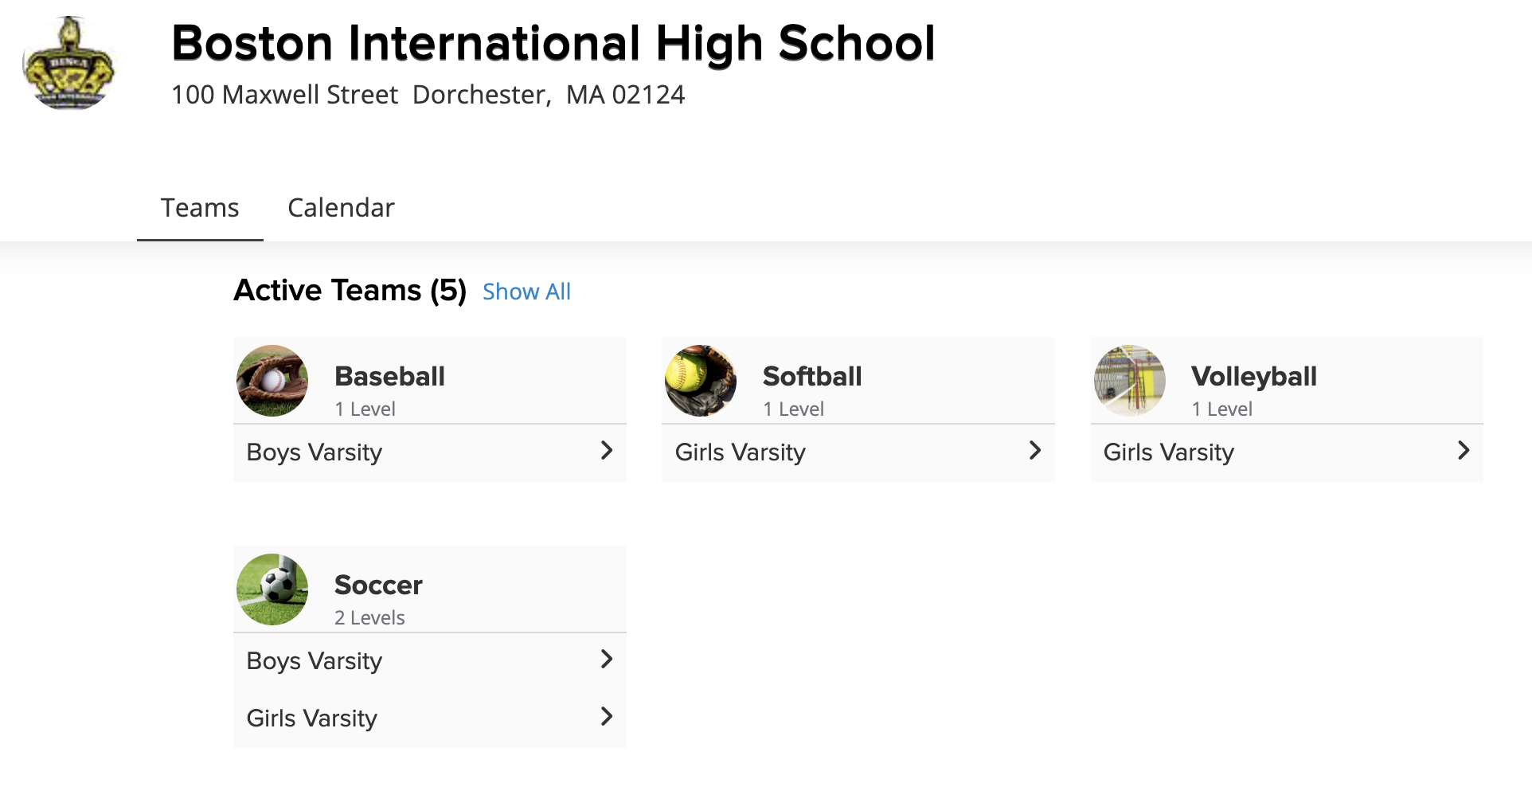
Task: Expand Baseball Boys Varsity chevron arrow
Action: [607, 451]
